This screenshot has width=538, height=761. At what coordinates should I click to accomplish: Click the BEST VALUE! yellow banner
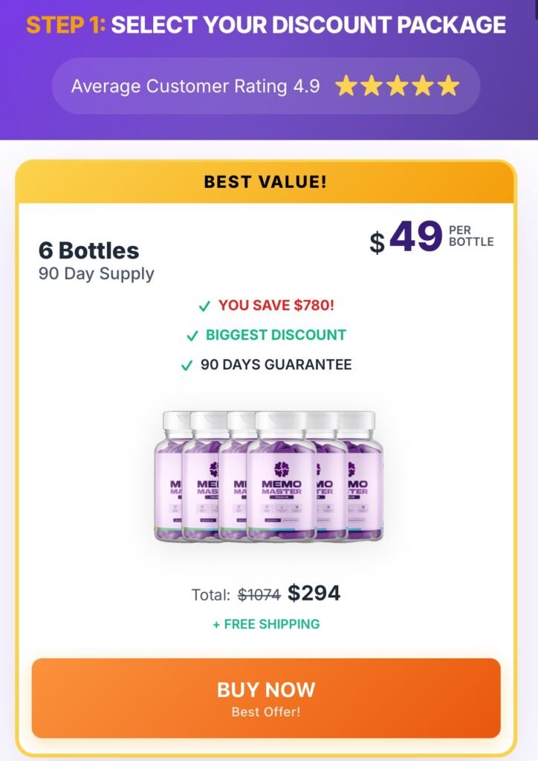tap(266, 182)
